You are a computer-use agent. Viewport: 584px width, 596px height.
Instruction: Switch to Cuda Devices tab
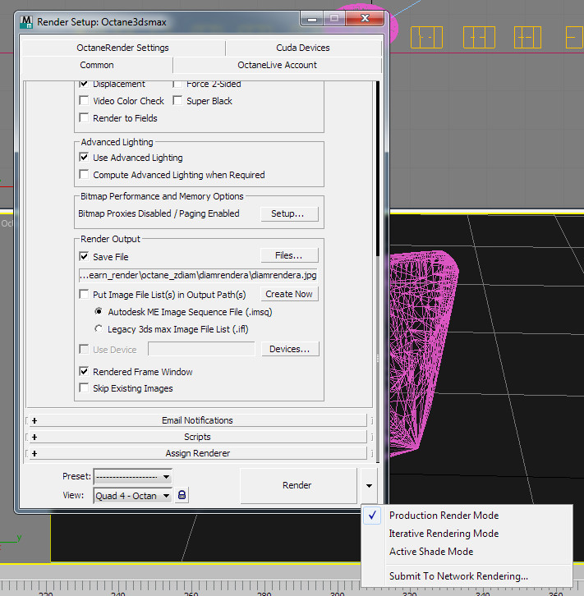click(303, 48)
